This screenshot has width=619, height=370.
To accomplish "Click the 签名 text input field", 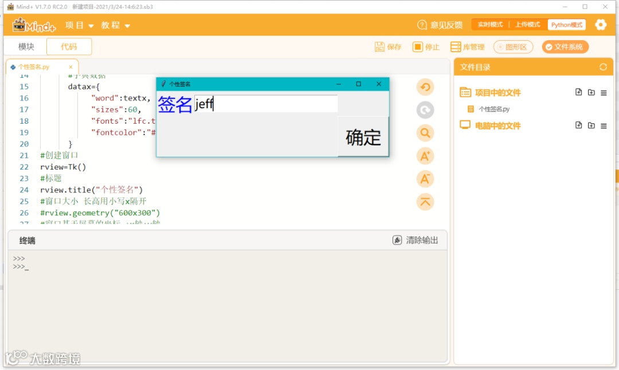I will pyautogui.click(x=266, y=104).
